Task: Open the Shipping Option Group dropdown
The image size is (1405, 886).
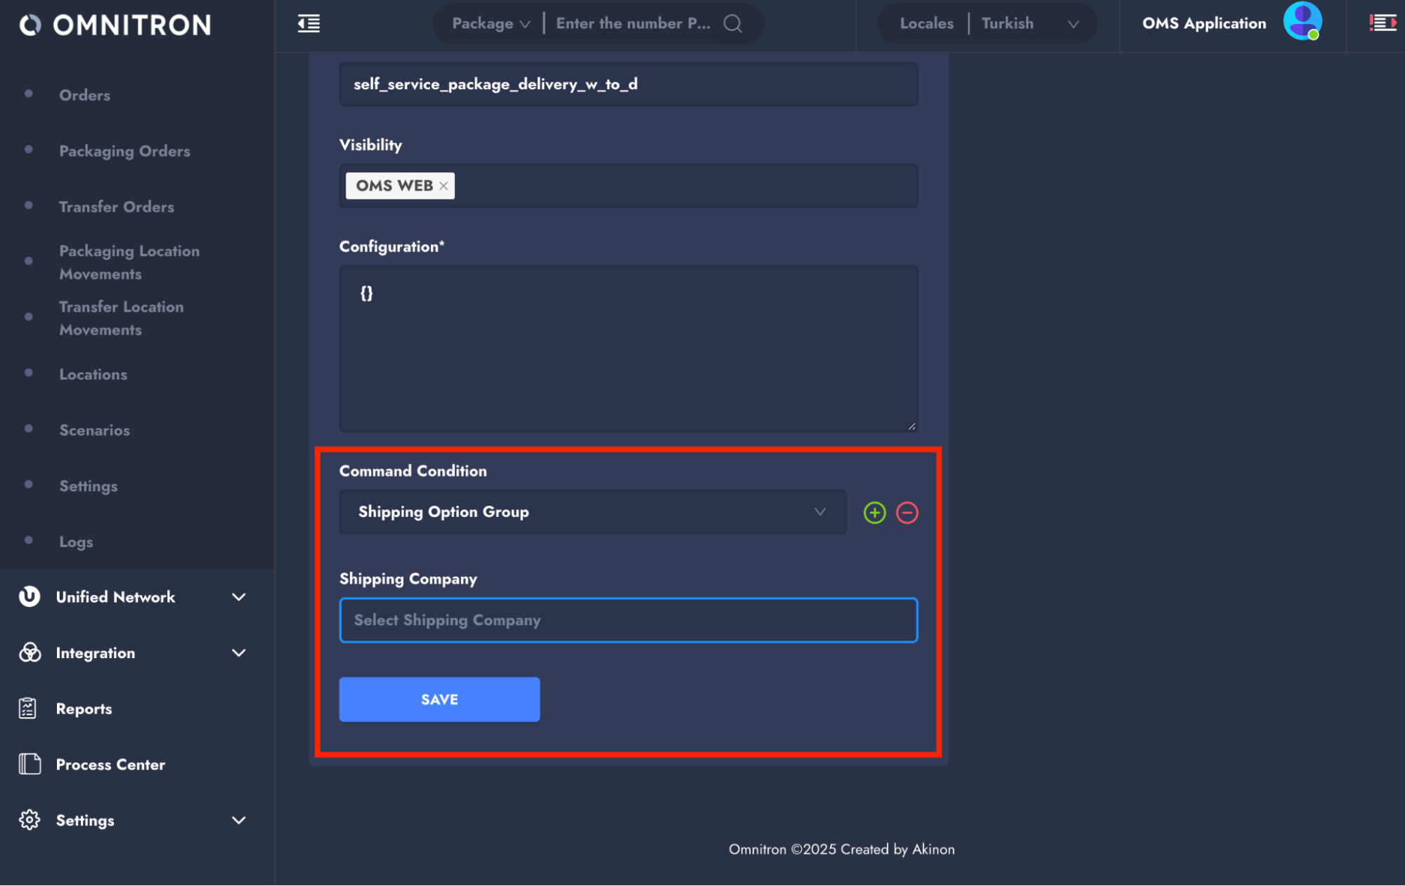Action: click(593, 512)
